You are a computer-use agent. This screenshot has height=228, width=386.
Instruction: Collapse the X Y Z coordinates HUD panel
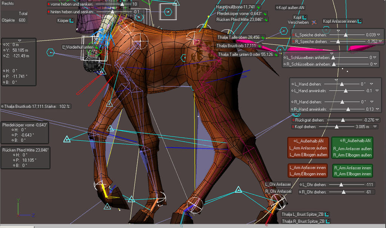pyautogui.click(x=20, y=40)
